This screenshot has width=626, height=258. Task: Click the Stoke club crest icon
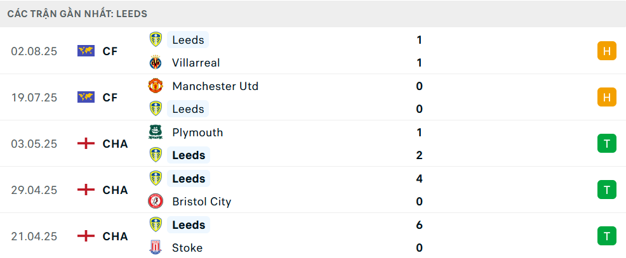pyautogui.click(x=155, y=248)
